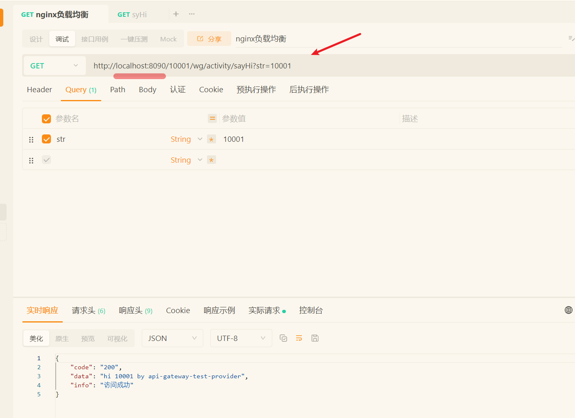The width and height of the screenshot is (575, 418).
Task: Open the GET request method dropdown
Action: pos(54,66)
